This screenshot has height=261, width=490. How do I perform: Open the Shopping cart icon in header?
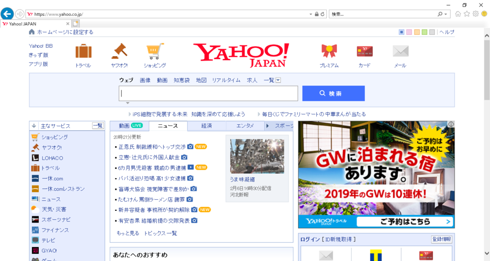click(x=155, y=51)
